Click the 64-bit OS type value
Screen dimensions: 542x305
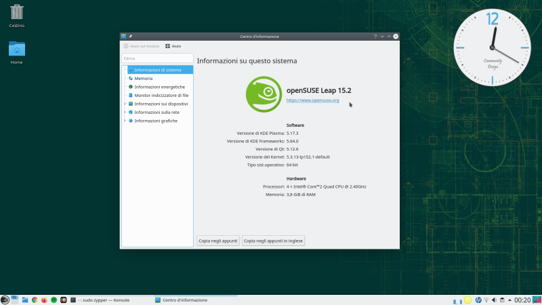pyautogui.click(x=292, y=165)
